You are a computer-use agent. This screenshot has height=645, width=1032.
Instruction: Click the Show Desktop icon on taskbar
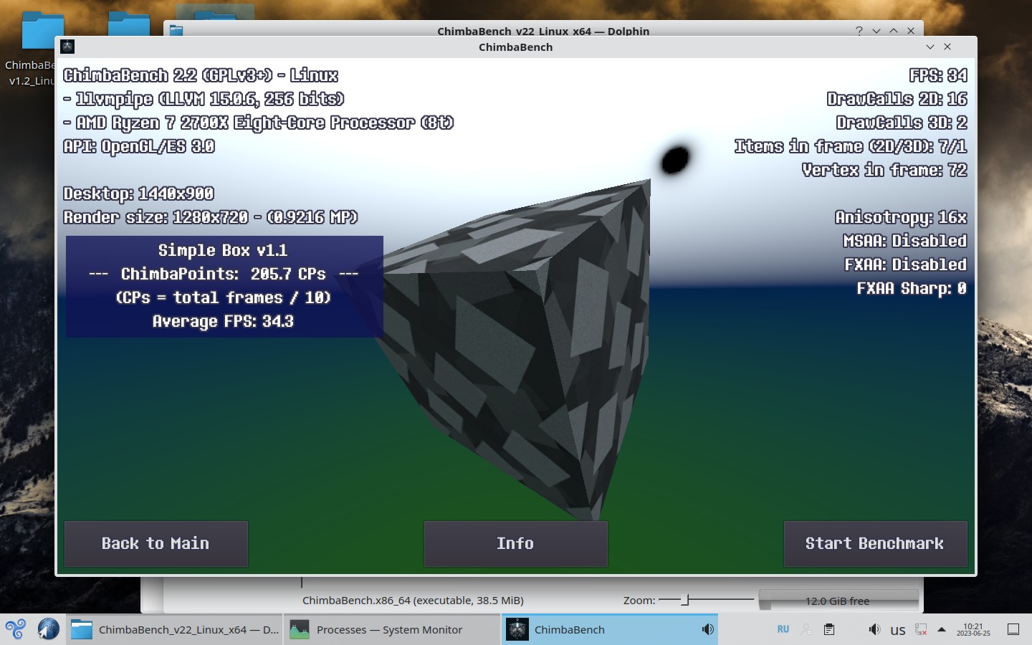(1013, 629)
